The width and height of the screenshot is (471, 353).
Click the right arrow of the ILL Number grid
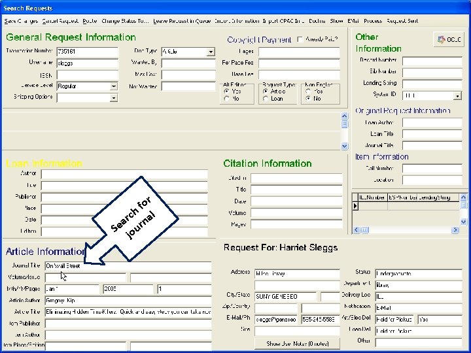(455, 230)
